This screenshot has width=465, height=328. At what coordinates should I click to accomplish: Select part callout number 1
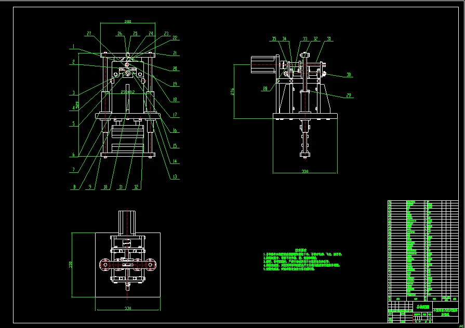click(73, 47)
